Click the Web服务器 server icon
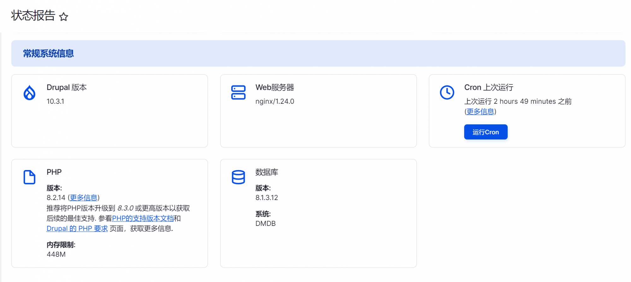631x282 pixels. (x=238, y=92)
